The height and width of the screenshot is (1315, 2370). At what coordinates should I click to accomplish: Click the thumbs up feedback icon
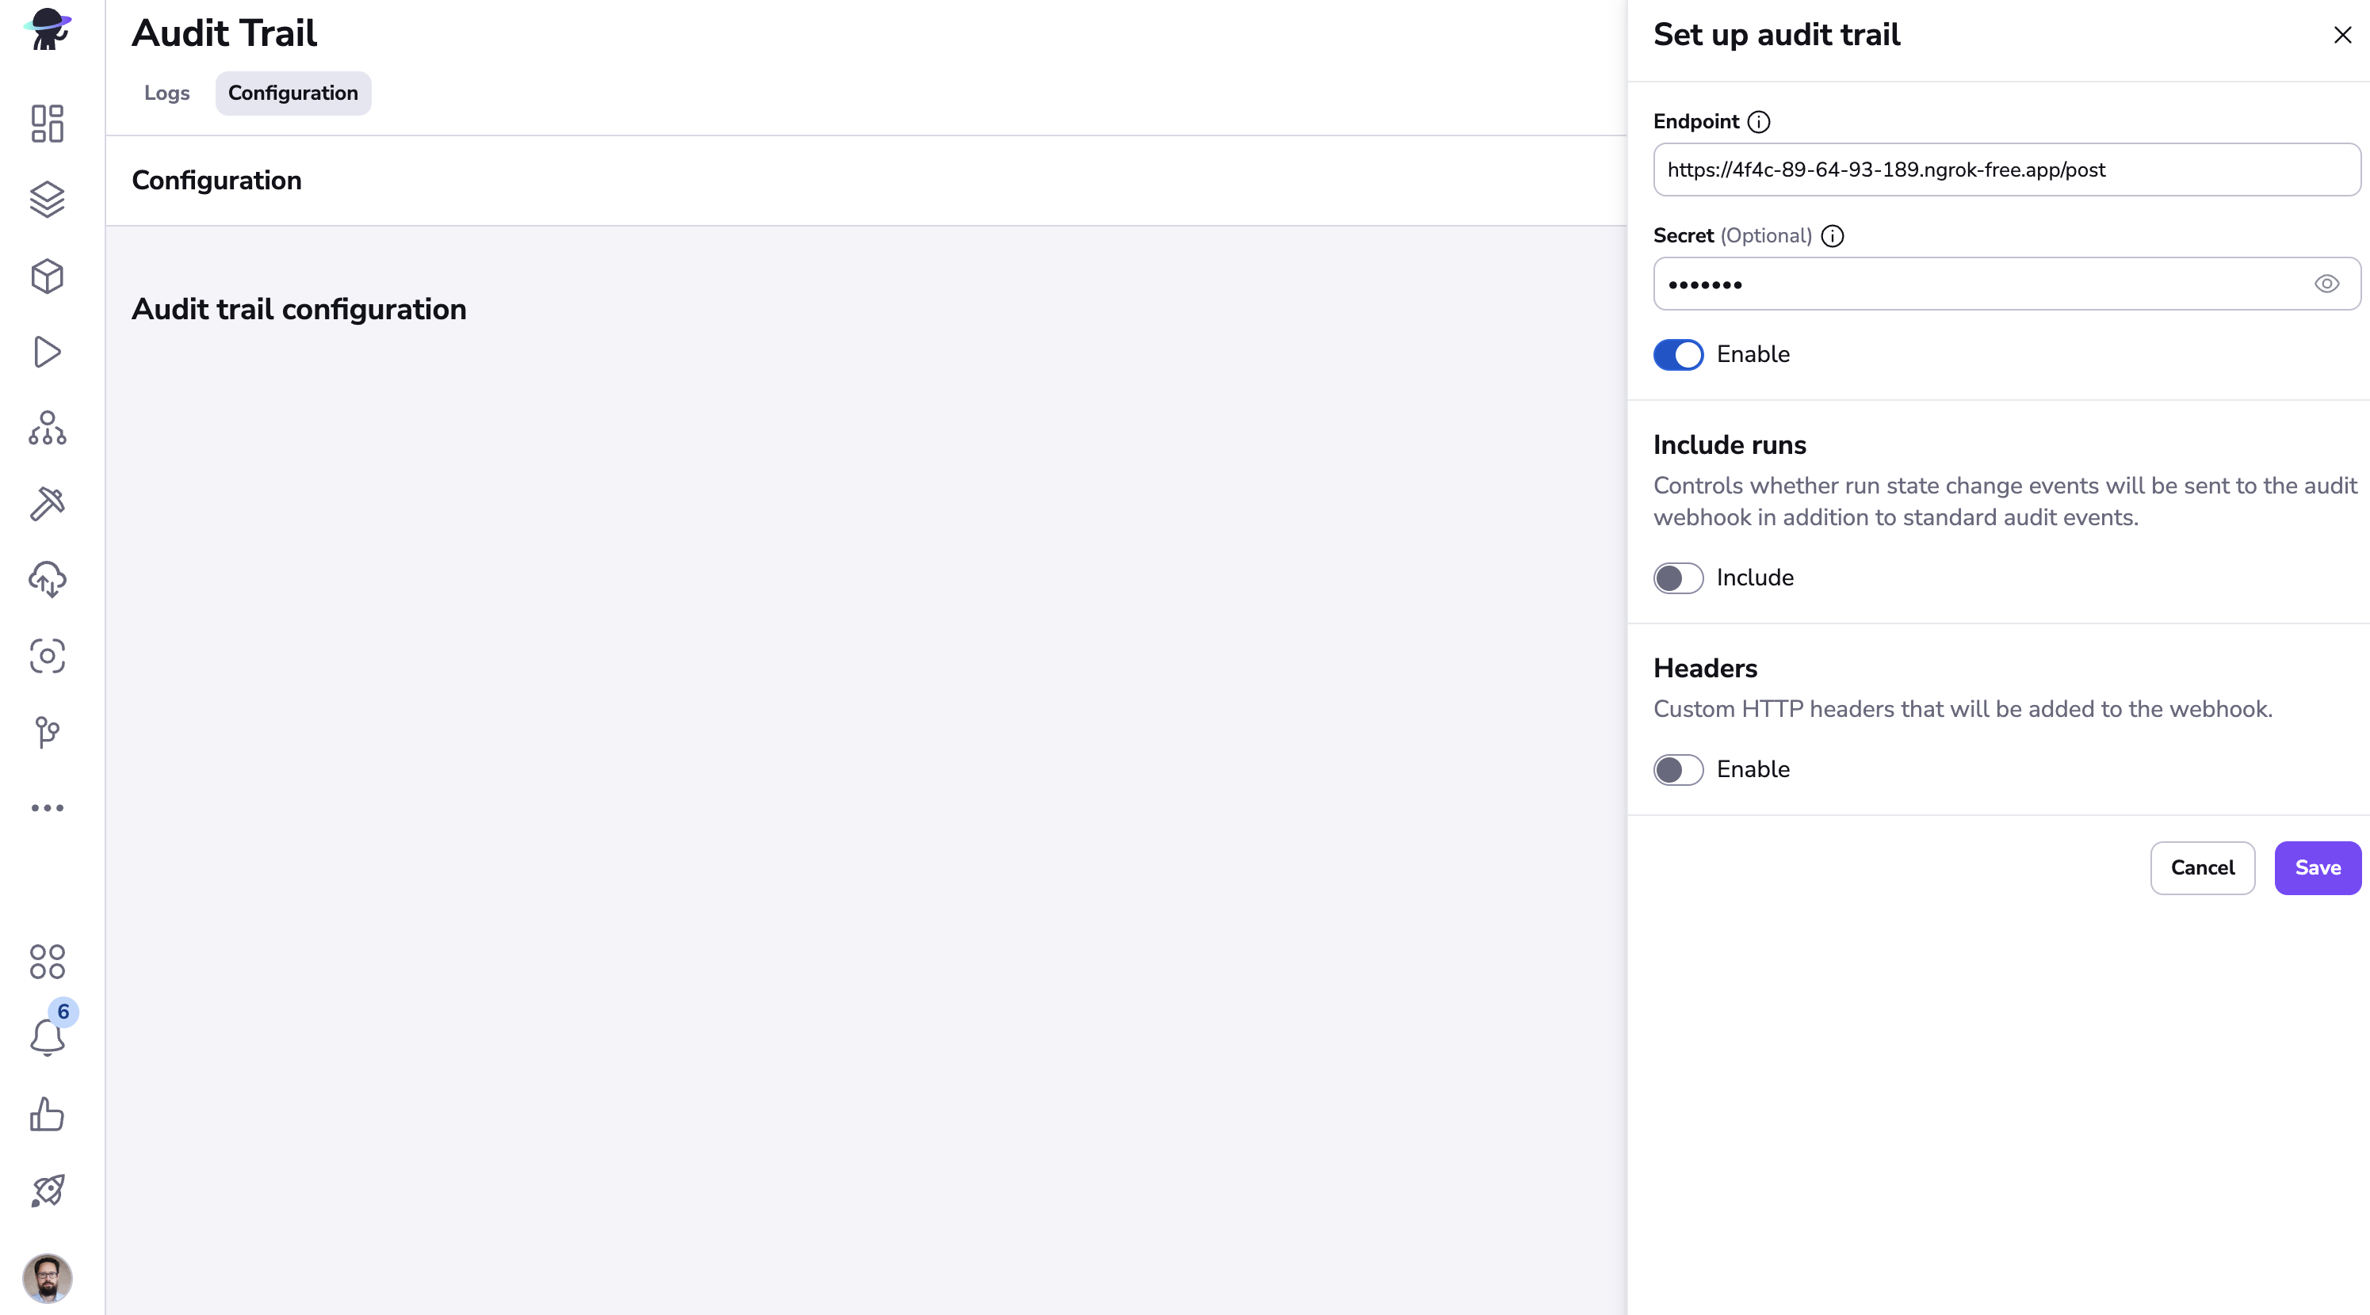coord(47,1115)
